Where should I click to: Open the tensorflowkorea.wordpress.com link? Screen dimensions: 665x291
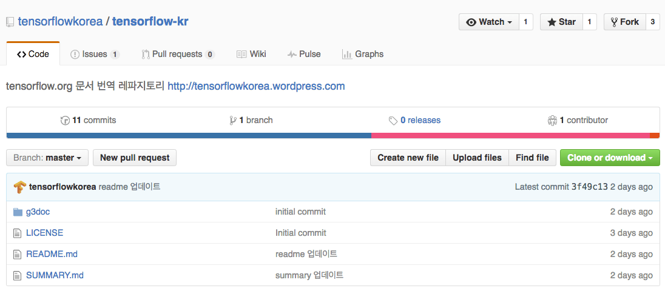point(256,87)
